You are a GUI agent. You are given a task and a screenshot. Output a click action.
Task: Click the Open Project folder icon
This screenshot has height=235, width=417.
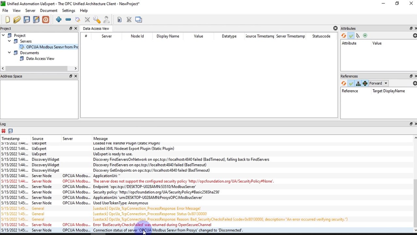pyautogui.click(x=17, y=20)
